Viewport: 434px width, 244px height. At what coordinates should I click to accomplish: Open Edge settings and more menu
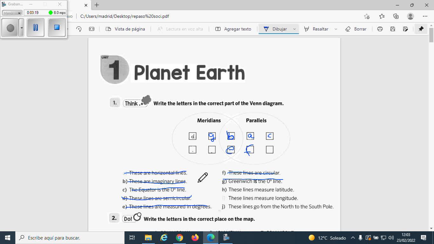pos(425,16)
